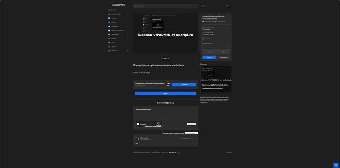Click into the site search field

(165, 6)
